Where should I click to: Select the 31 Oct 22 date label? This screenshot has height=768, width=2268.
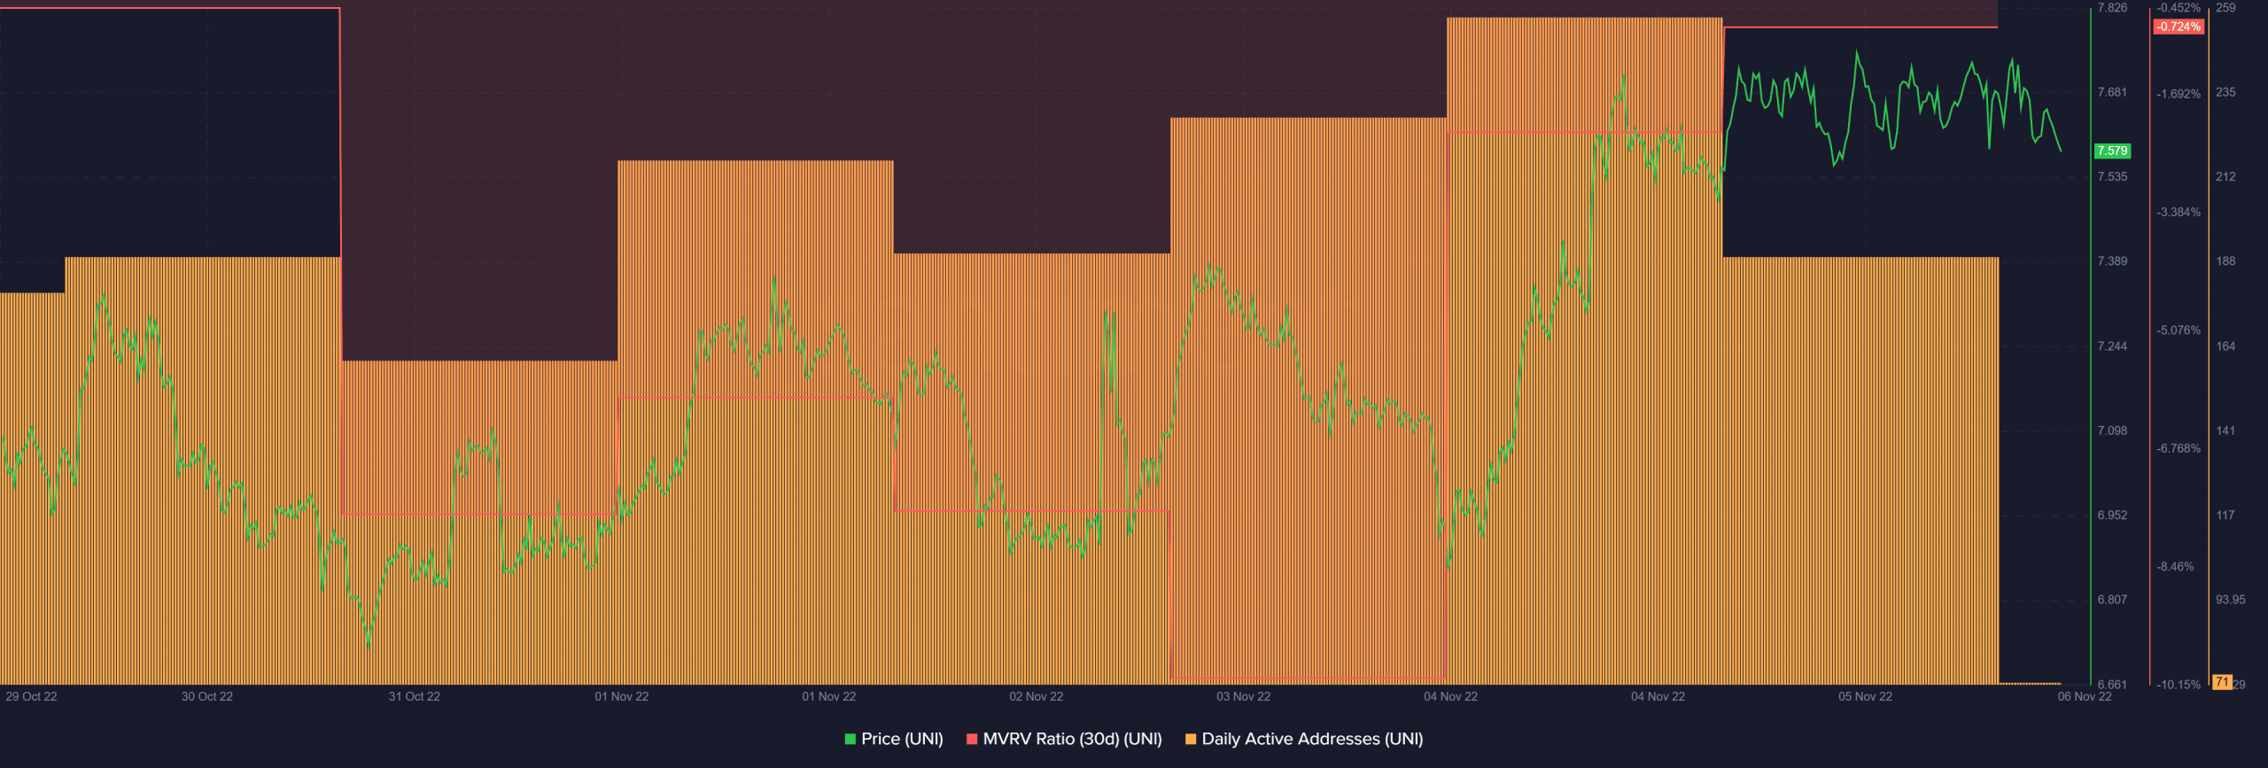pos(415,696)
